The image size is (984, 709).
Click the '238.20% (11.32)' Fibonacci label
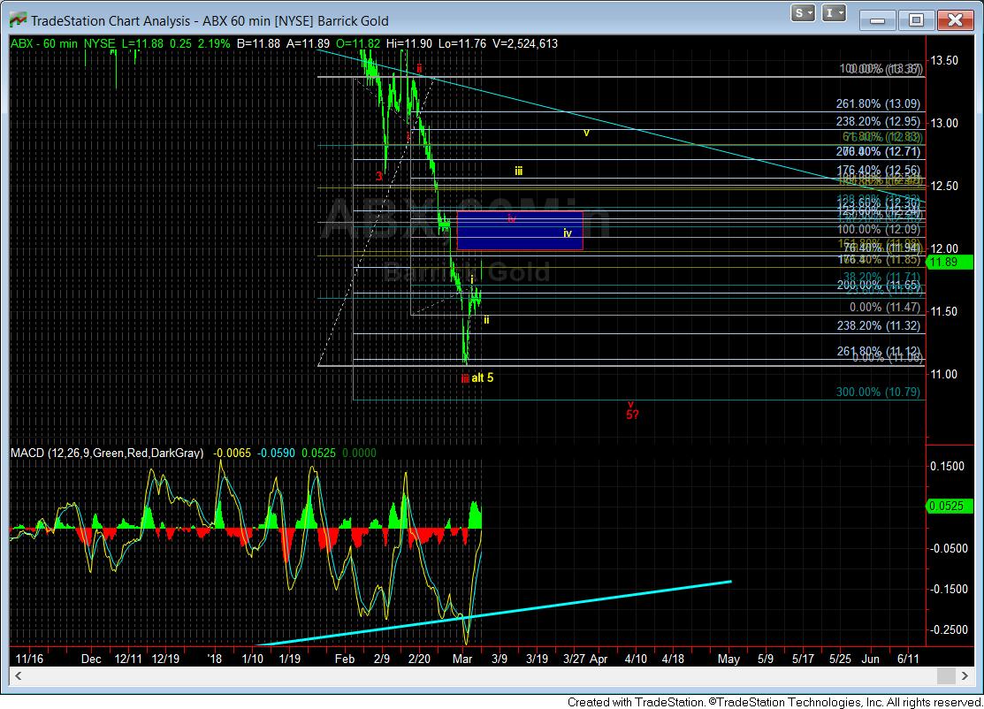[x=878, y=325]
